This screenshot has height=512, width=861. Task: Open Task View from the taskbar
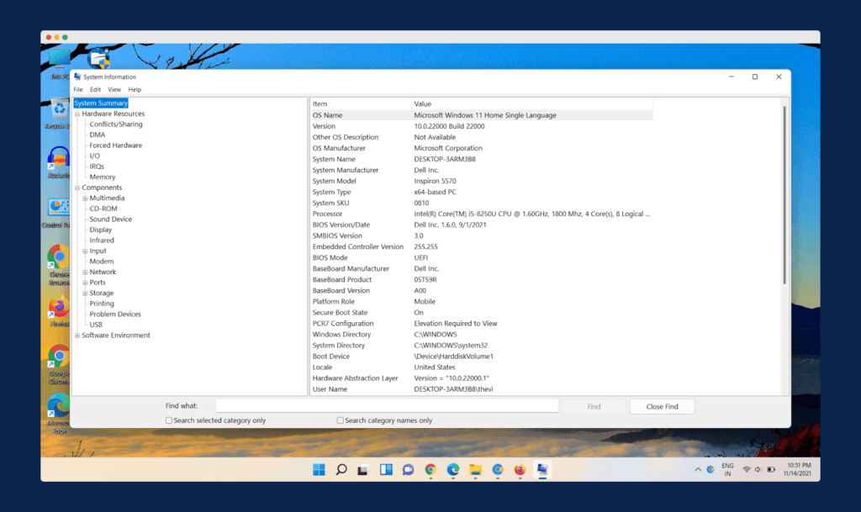tap(362, 470)
